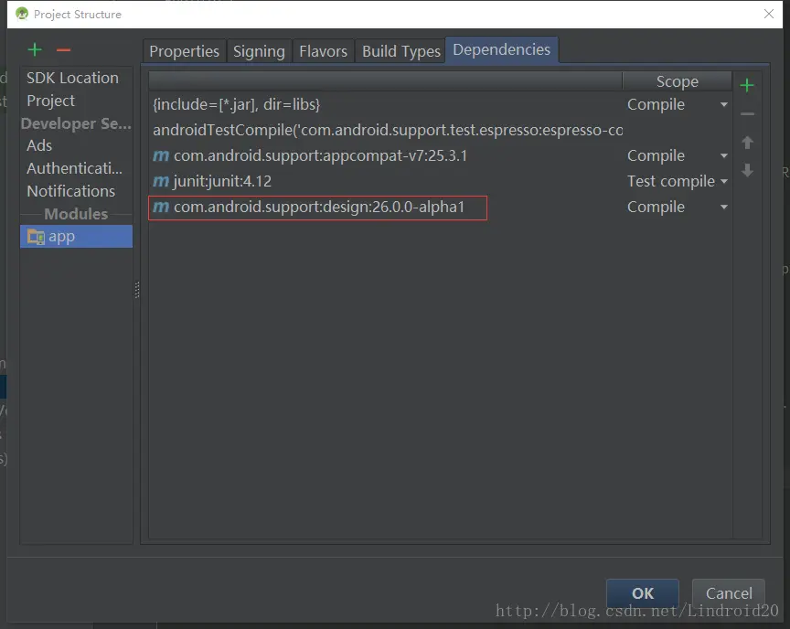790x629 pixels.
Task: Move the dependency up with the up arrow
Action: coord(747,143)
